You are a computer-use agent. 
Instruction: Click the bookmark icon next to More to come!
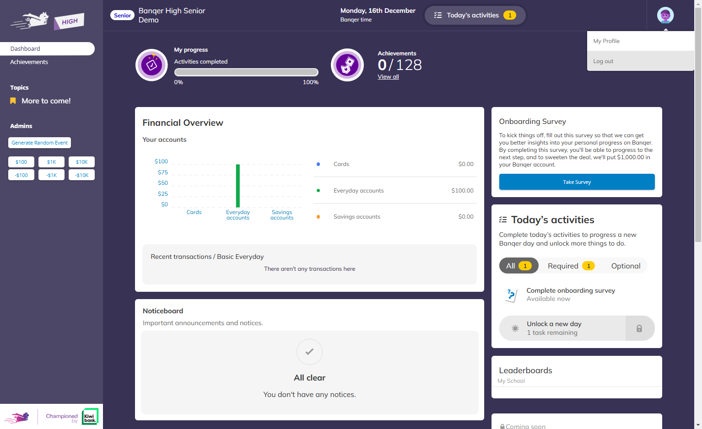click(x=13, y=101)
